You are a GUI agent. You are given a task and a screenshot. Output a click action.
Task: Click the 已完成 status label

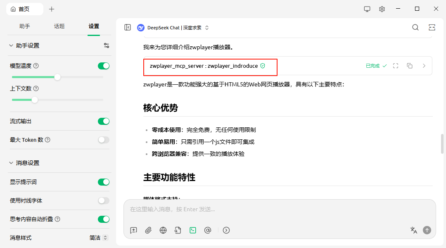pyautogui.click(x=372, y=66)
